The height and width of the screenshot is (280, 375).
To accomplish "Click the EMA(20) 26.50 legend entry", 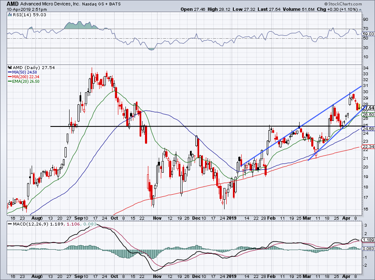I will [26, 82].
